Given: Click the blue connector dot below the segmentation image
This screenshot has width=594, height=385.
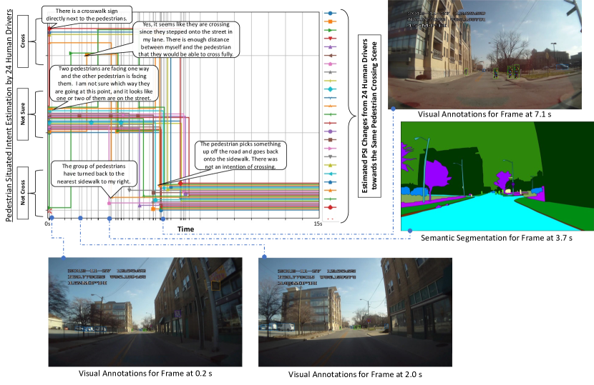Looking at the screenshot, I should (410, 231).
